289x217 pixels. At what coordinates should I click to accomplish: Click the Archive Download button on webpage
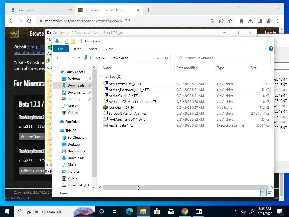point(32,137)
